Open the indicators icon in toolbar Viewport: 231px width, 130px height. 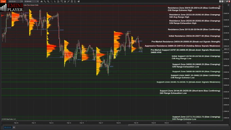coord(65,1)
